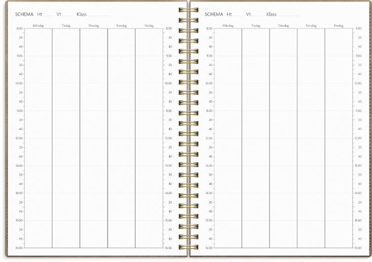Select the Torsdag column header on right page
Image resolution: width=372 pixels, height=262 pixels.
coord(311,25)
